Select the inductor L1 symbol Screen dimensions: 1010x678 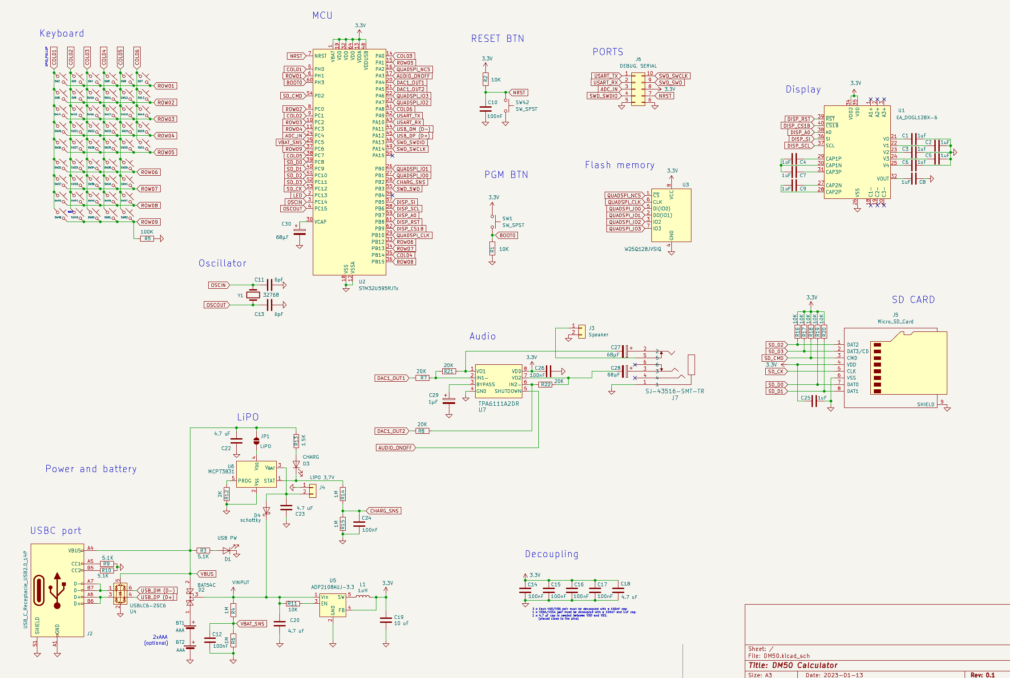[363, 597]
